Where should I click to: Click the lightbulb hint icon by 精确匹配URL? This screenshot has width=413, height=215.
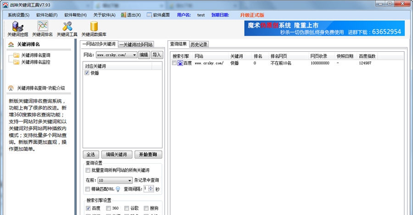118,189
